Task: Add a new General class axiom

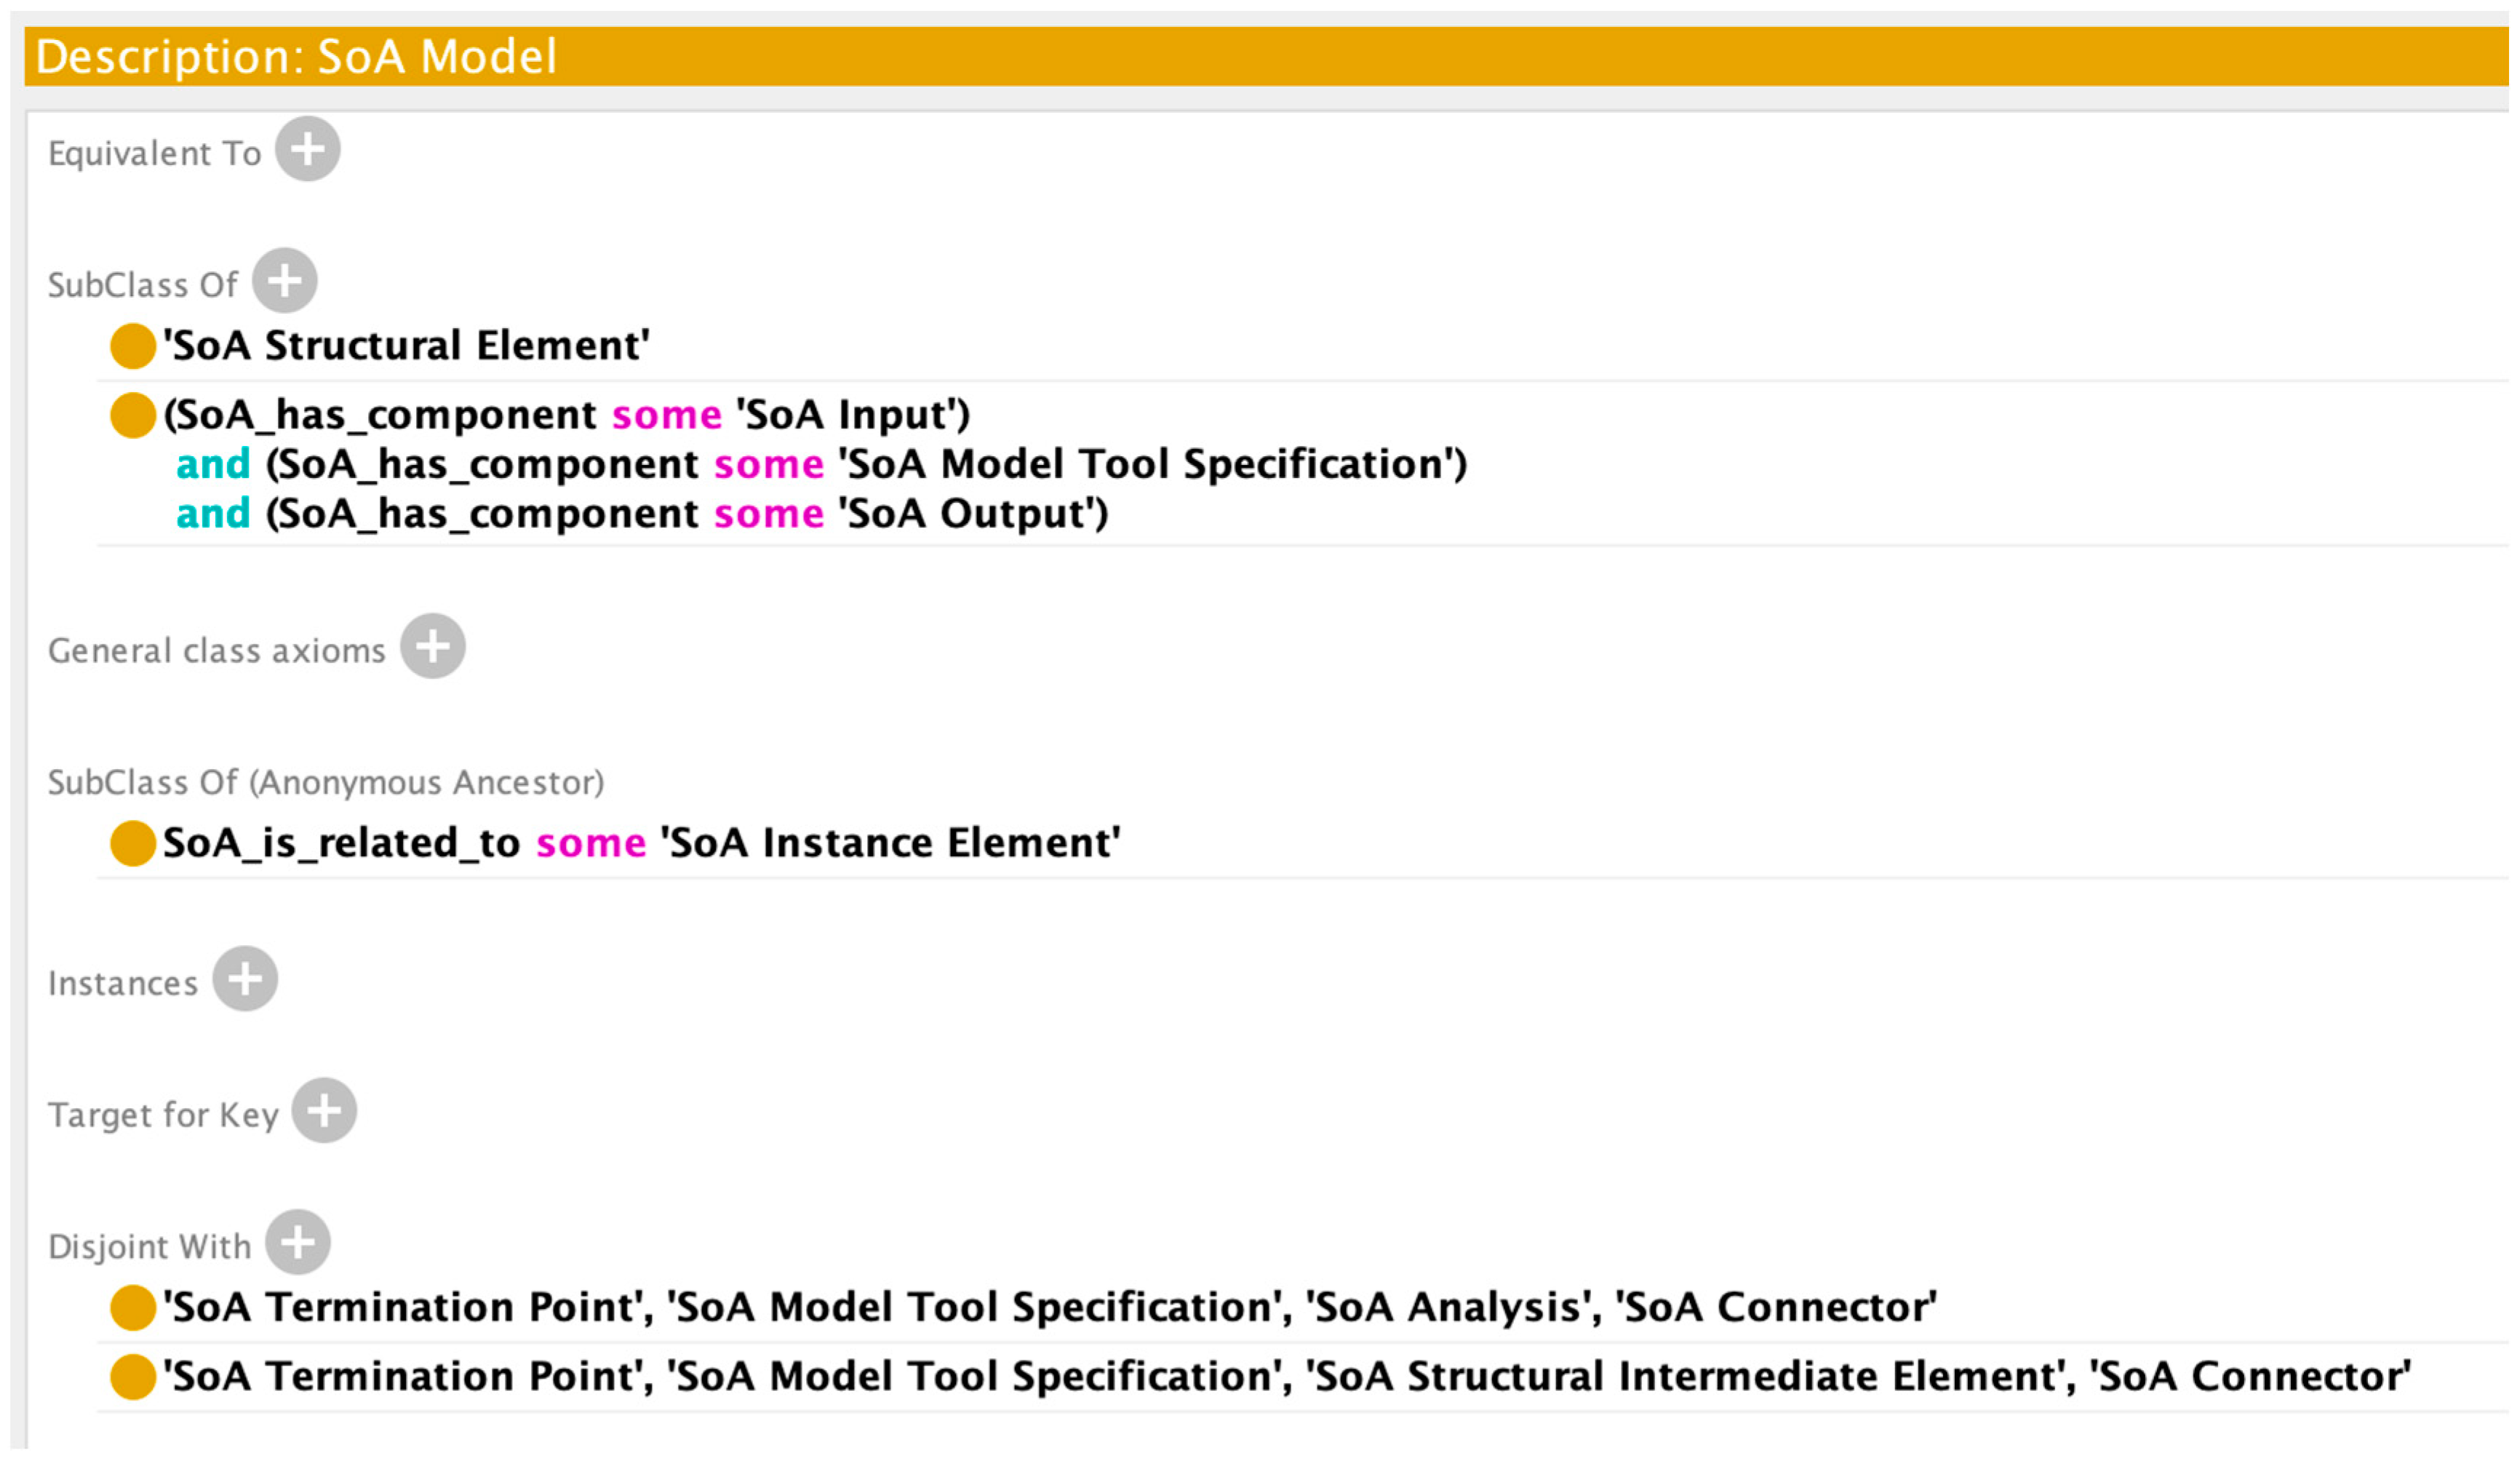Action: coord(433,647)
